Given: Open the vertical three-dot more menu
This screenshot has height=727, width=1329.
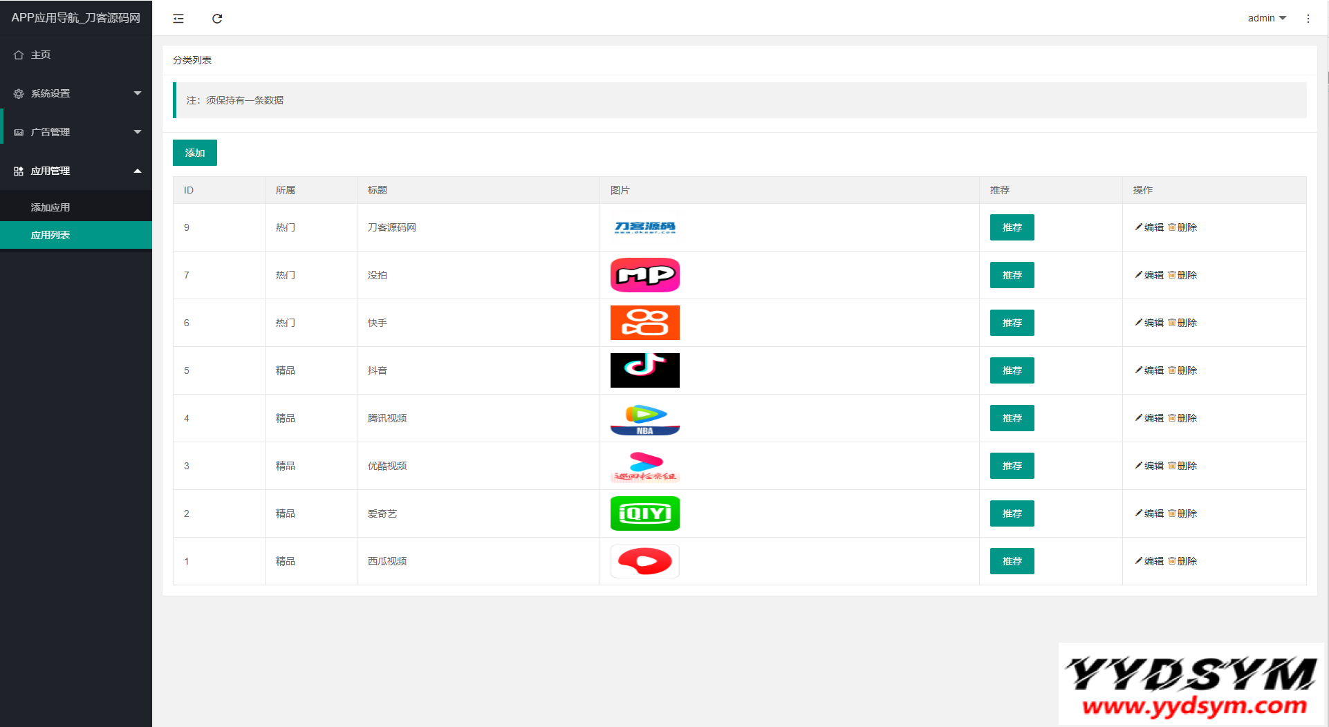Looking at the screenshot, I should (1308, 19).
